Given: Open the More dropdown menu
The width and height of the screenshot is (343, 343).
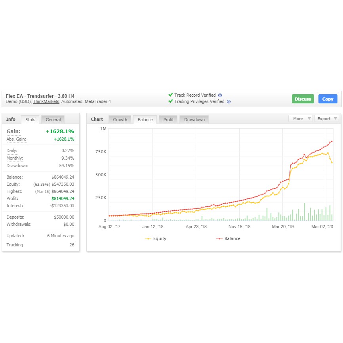Looking at the screenshot, I should (x=300, y=119).
